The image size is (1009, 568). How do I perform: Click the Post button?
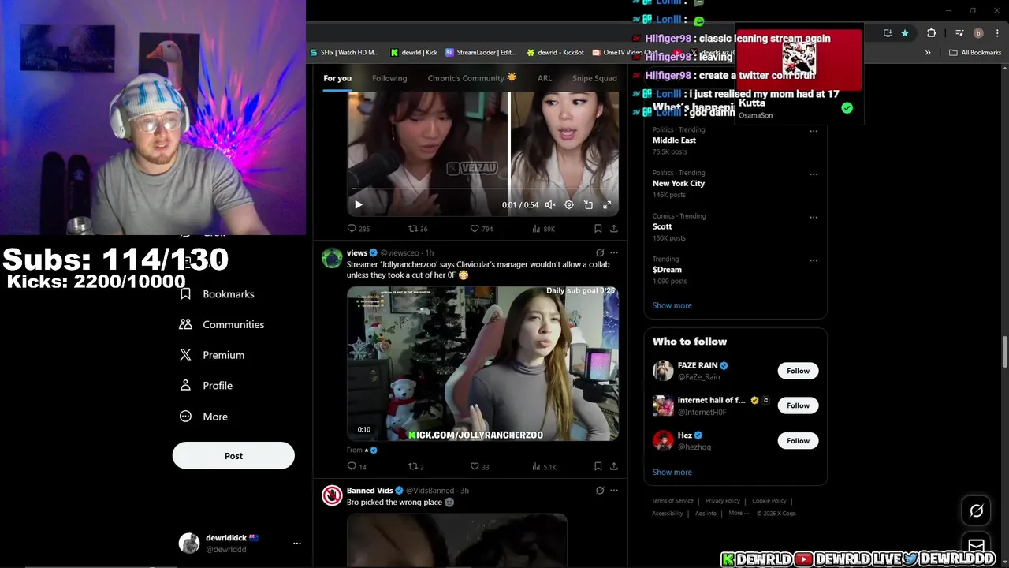coord(233,456)
